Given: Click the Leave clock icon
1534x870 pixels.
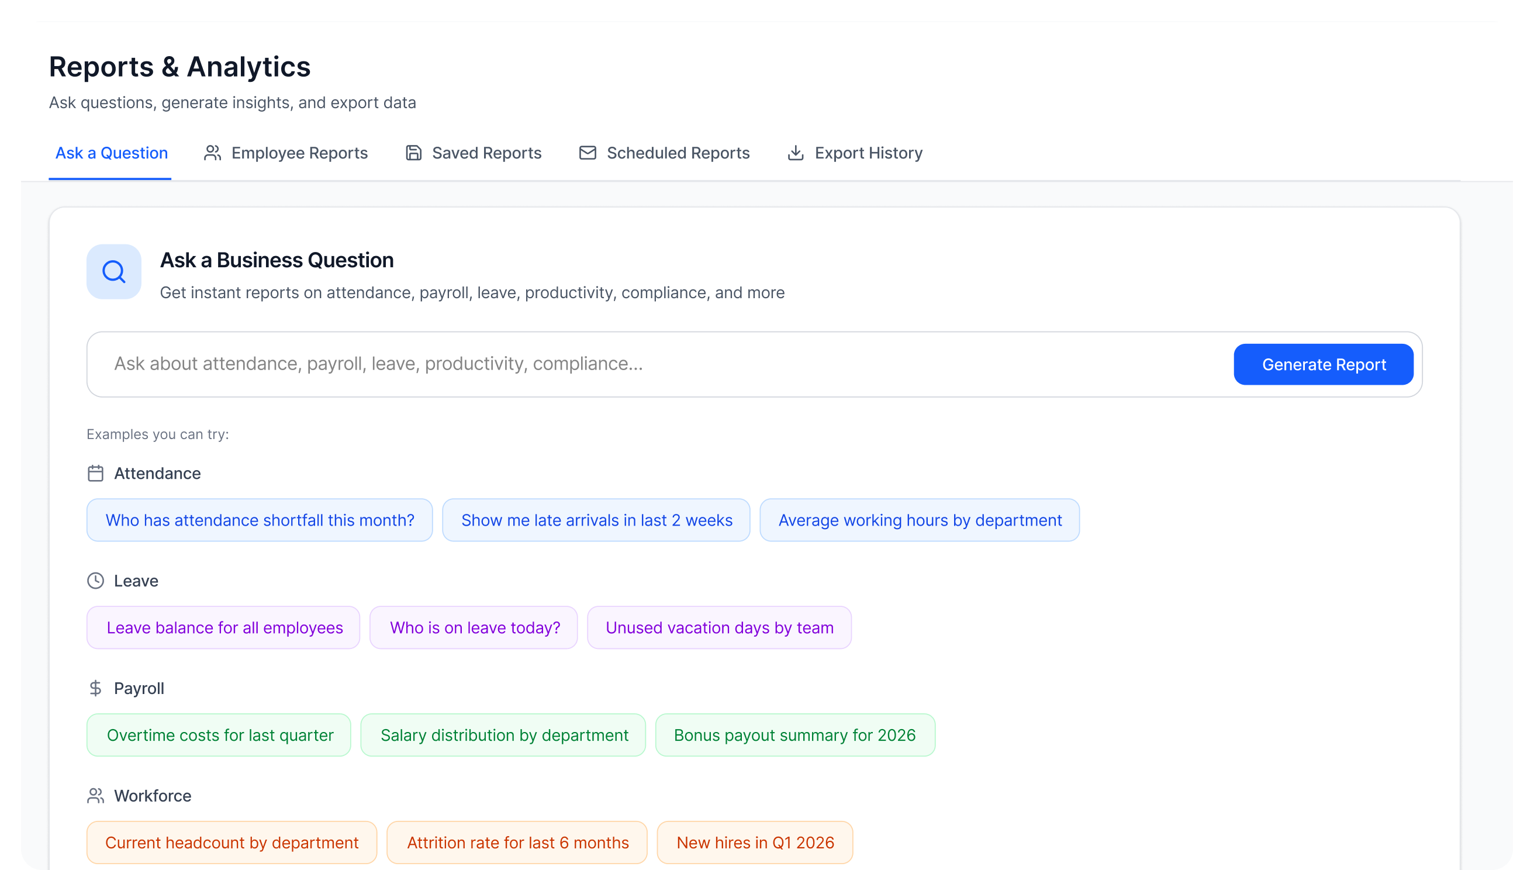Looking at the screenshot, I should point(95,581).
